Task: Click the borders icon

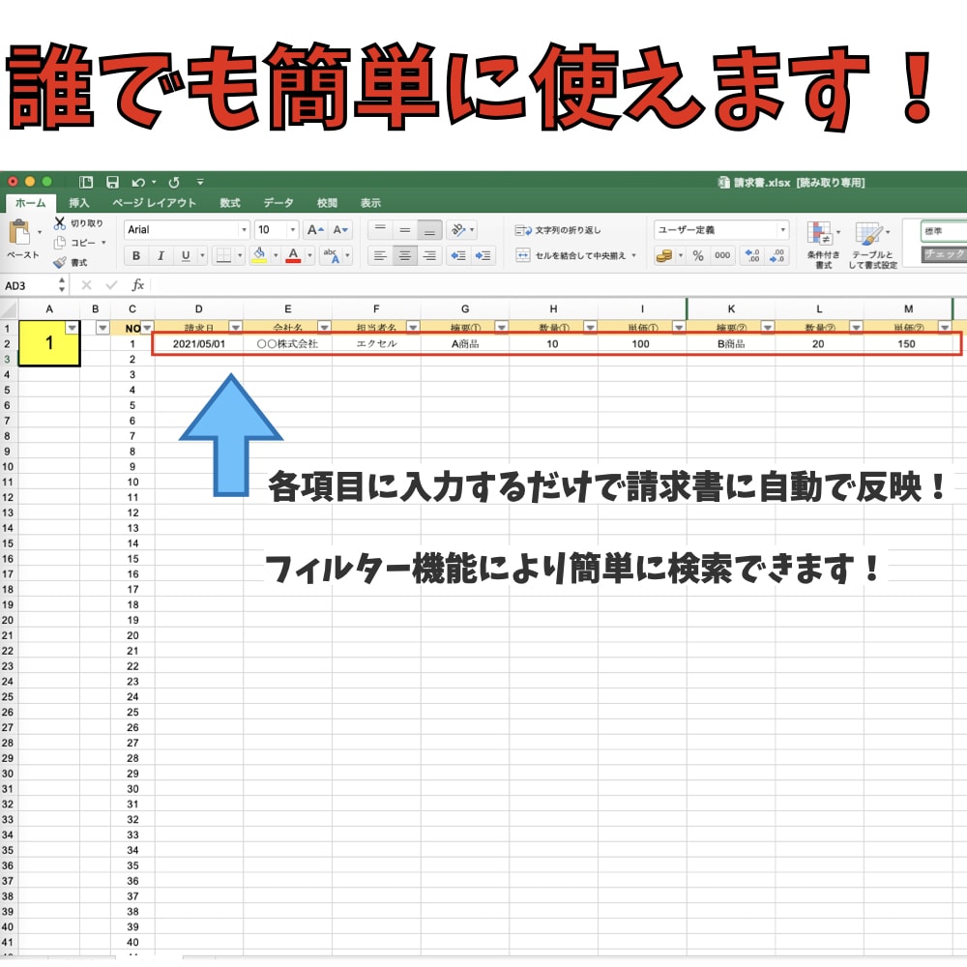Action: 223,255
